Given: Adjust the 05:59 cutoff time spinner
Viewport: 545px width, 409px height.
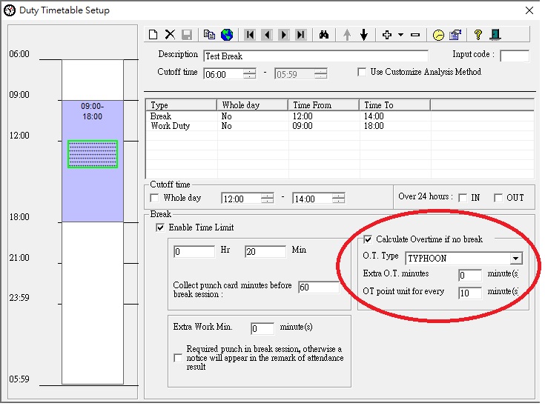Looking at the screenshot, I should tap(320, 74).
